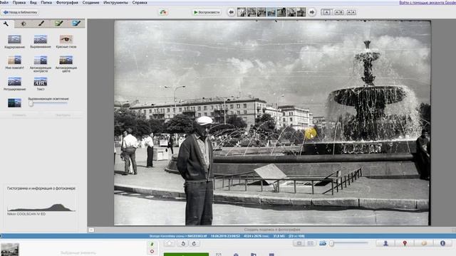Go to next photo with right arrow
Screen dimensions: 456x256
coord(312,13)
